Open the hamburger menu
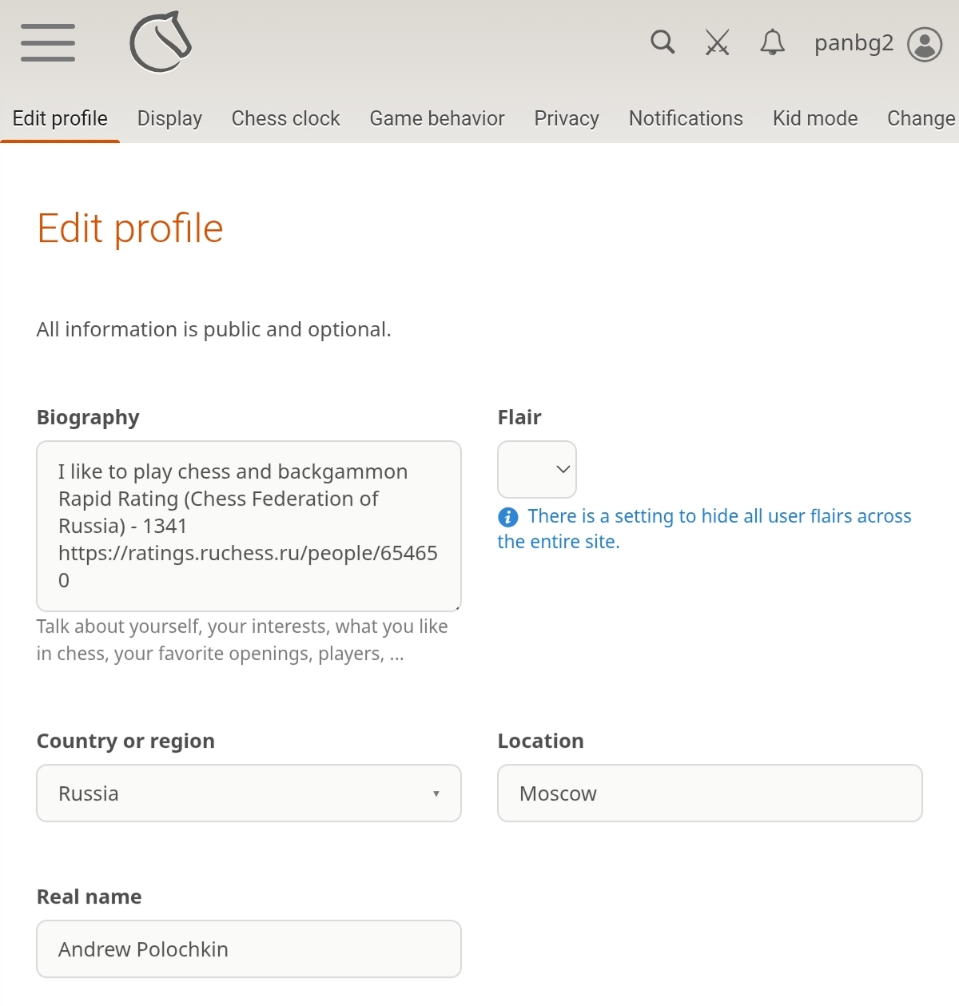The image size is (959, 1006). coord(48,42)
